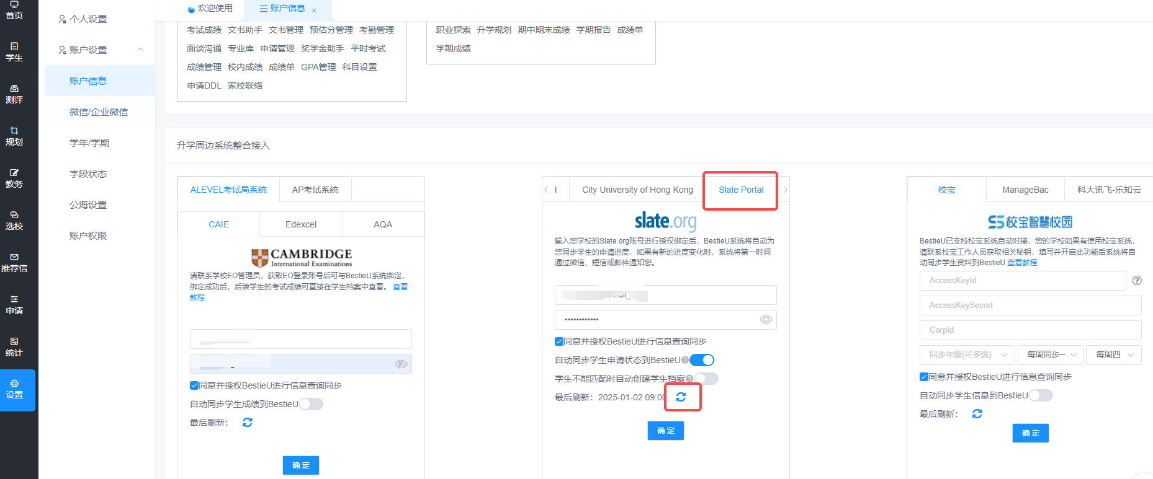Toggle 自动同步学生申请状态到BestieU switch
Screen dimensions: 1153x479
702,360
